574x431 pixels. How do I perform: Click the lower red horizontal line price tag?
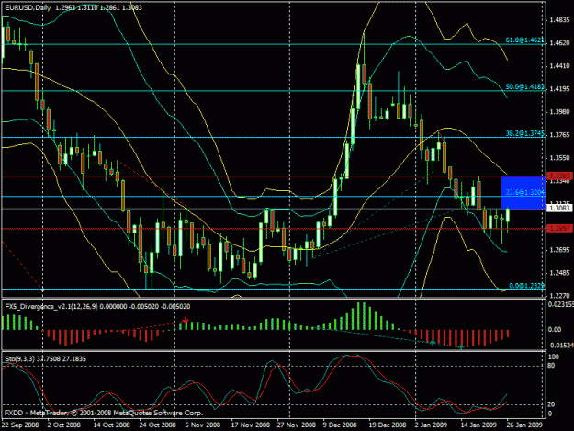[x=559, y=229]
